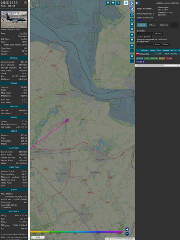Click the Jump button
Image resolution: width=180 pixels, height=240 pixels.
tap(157, 44)
